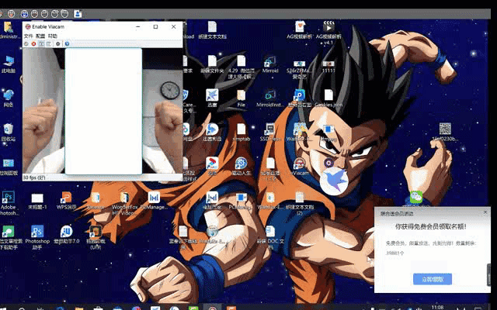The height and width of the screenshot is (310, 497).
Task: Open the AG视频解析 v4.1 desktop icon
Action: point(328,33)
